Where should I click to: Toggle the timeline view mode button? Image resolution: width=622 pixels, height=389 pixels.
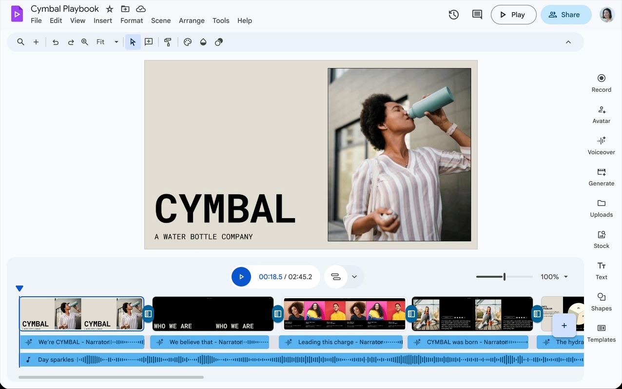click(x=336, y=277)
